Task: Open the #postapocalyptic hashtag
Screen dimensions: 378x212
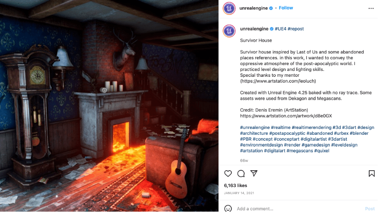Action: (287, 133)
